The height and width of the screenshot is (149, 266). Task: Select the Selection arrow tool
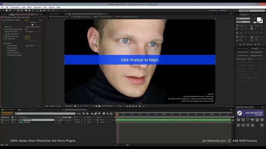(3, 10)
